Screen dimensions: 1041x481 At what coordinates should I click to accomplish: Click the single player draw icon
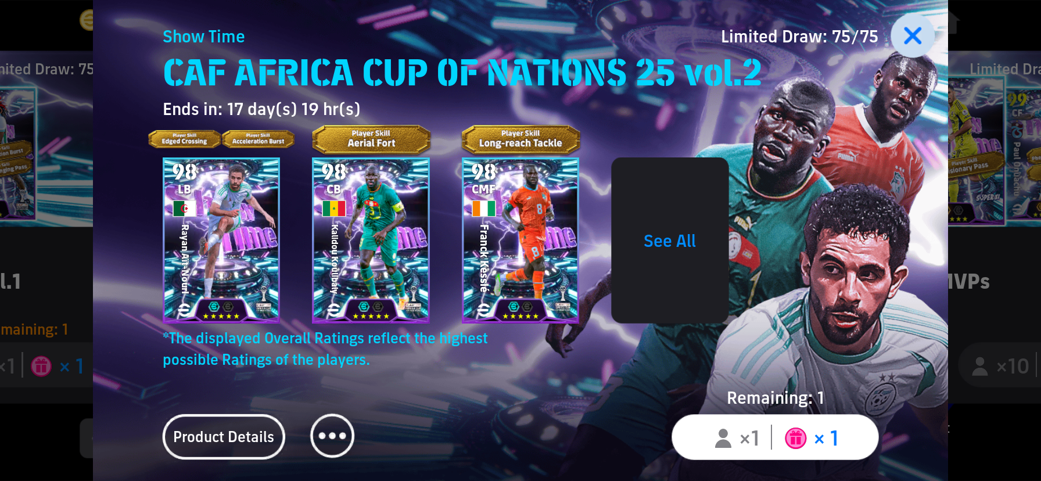tap(723, 438)
